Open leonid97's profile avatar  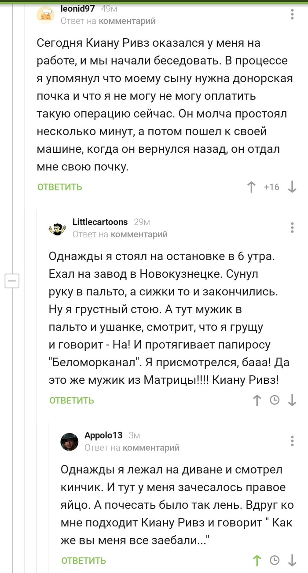click(46, 14)
